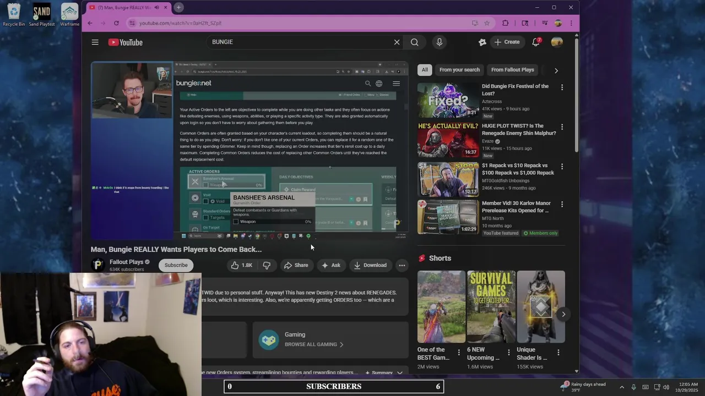Image resolution: width=705 pixels, height=396 pixels.
Task: Open the Chrome three-dot menu
Action: [x=571, y=23]
